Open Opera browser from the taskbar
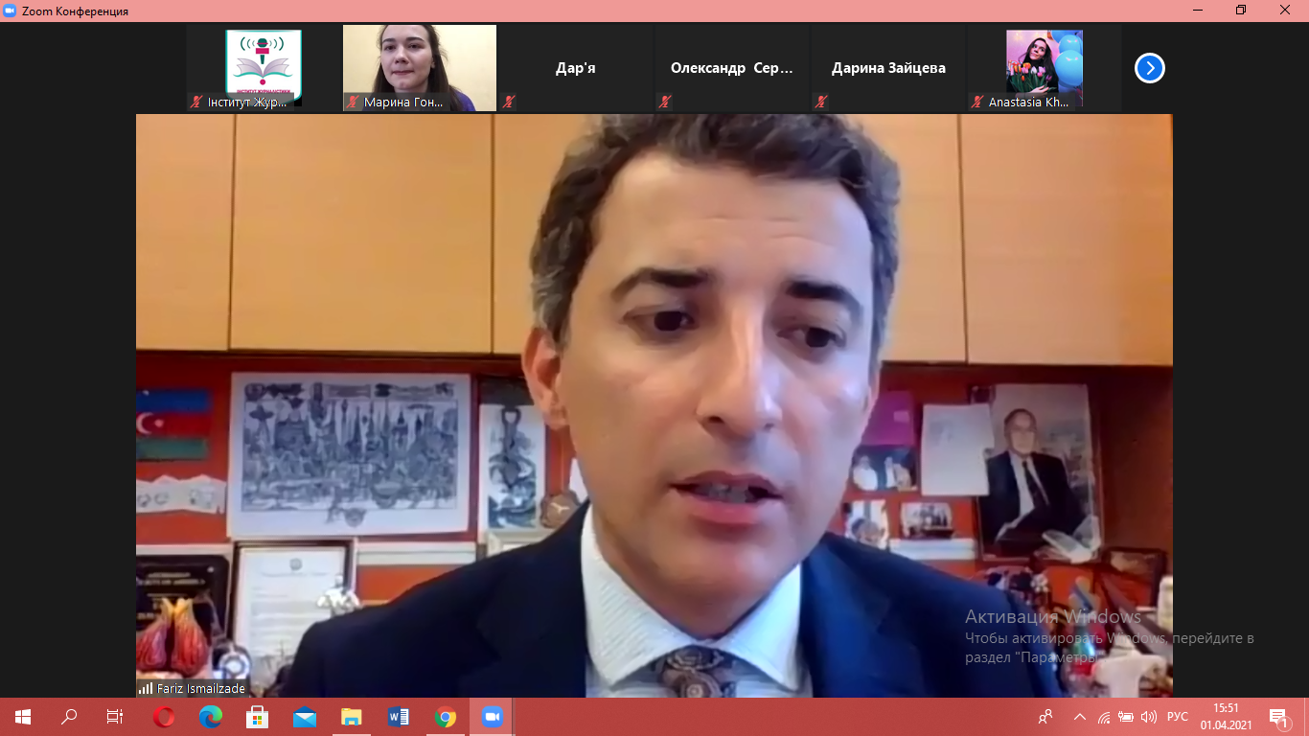The image size is (1309, 736). 164,717
